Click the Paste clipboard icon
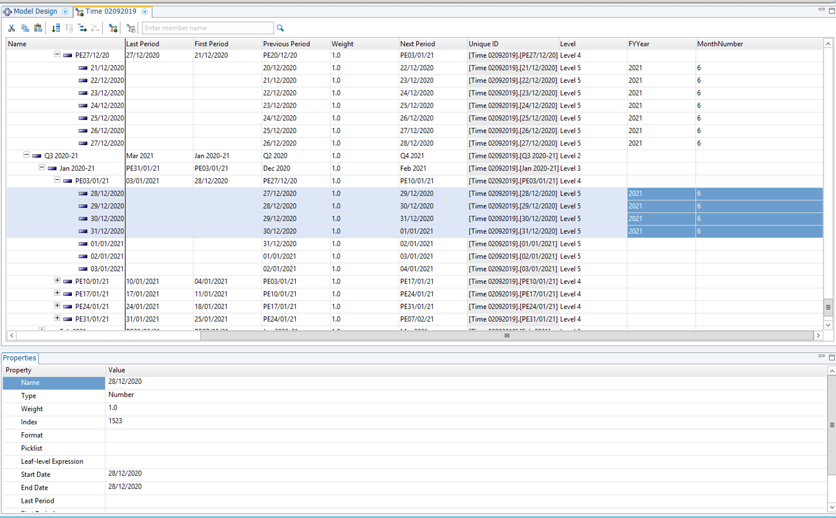 click(x=38, y=28)
